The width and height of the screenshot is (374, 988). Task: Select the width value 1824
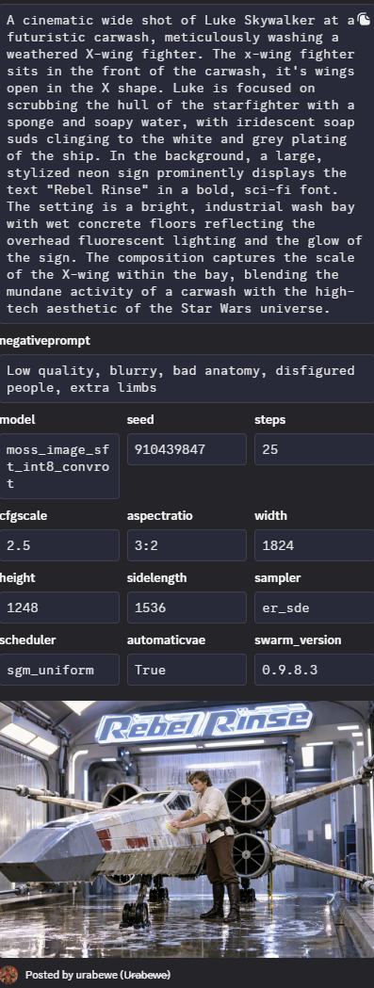314,545
